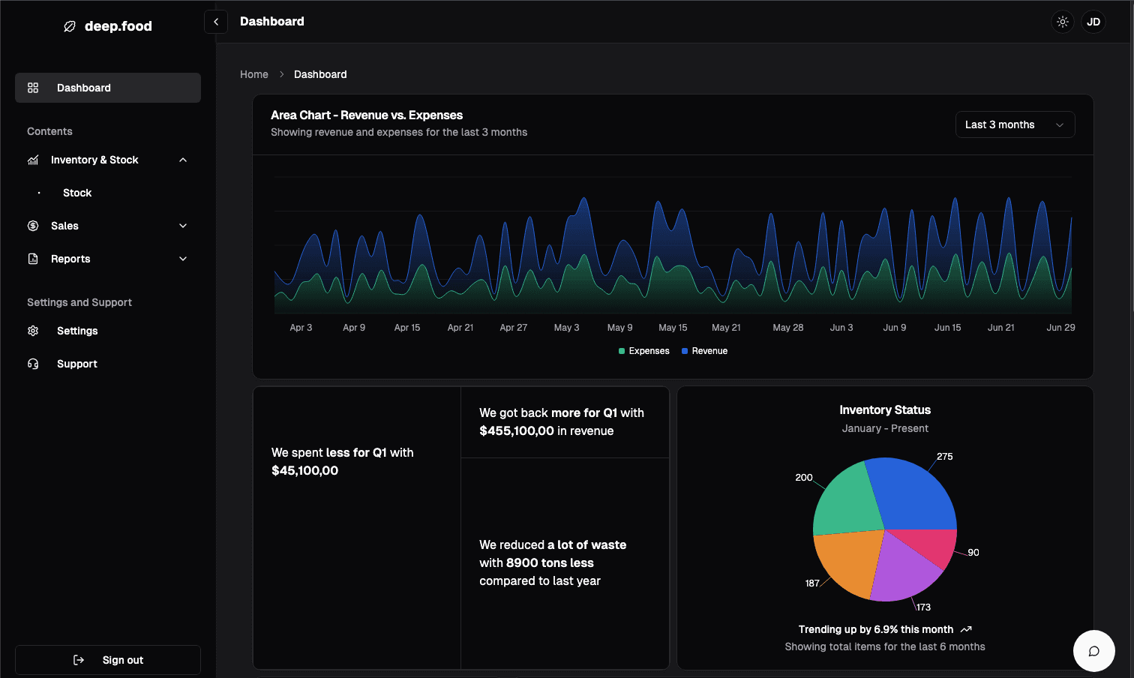The image size is (1134, 678).
Task: Open the Stock submenu item
Action: pyautogui.click(x=77, y=193)
